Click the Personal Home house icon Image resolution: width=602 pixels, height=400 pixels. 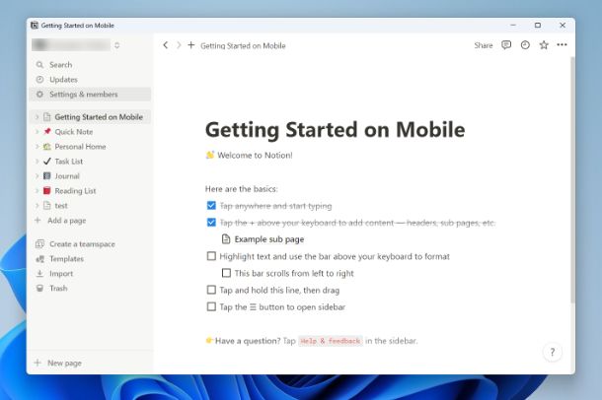[46, 147]
